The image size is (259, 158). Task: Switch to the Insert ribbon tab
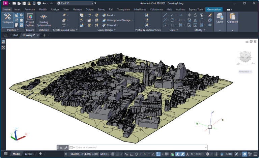tap(17, 9)
